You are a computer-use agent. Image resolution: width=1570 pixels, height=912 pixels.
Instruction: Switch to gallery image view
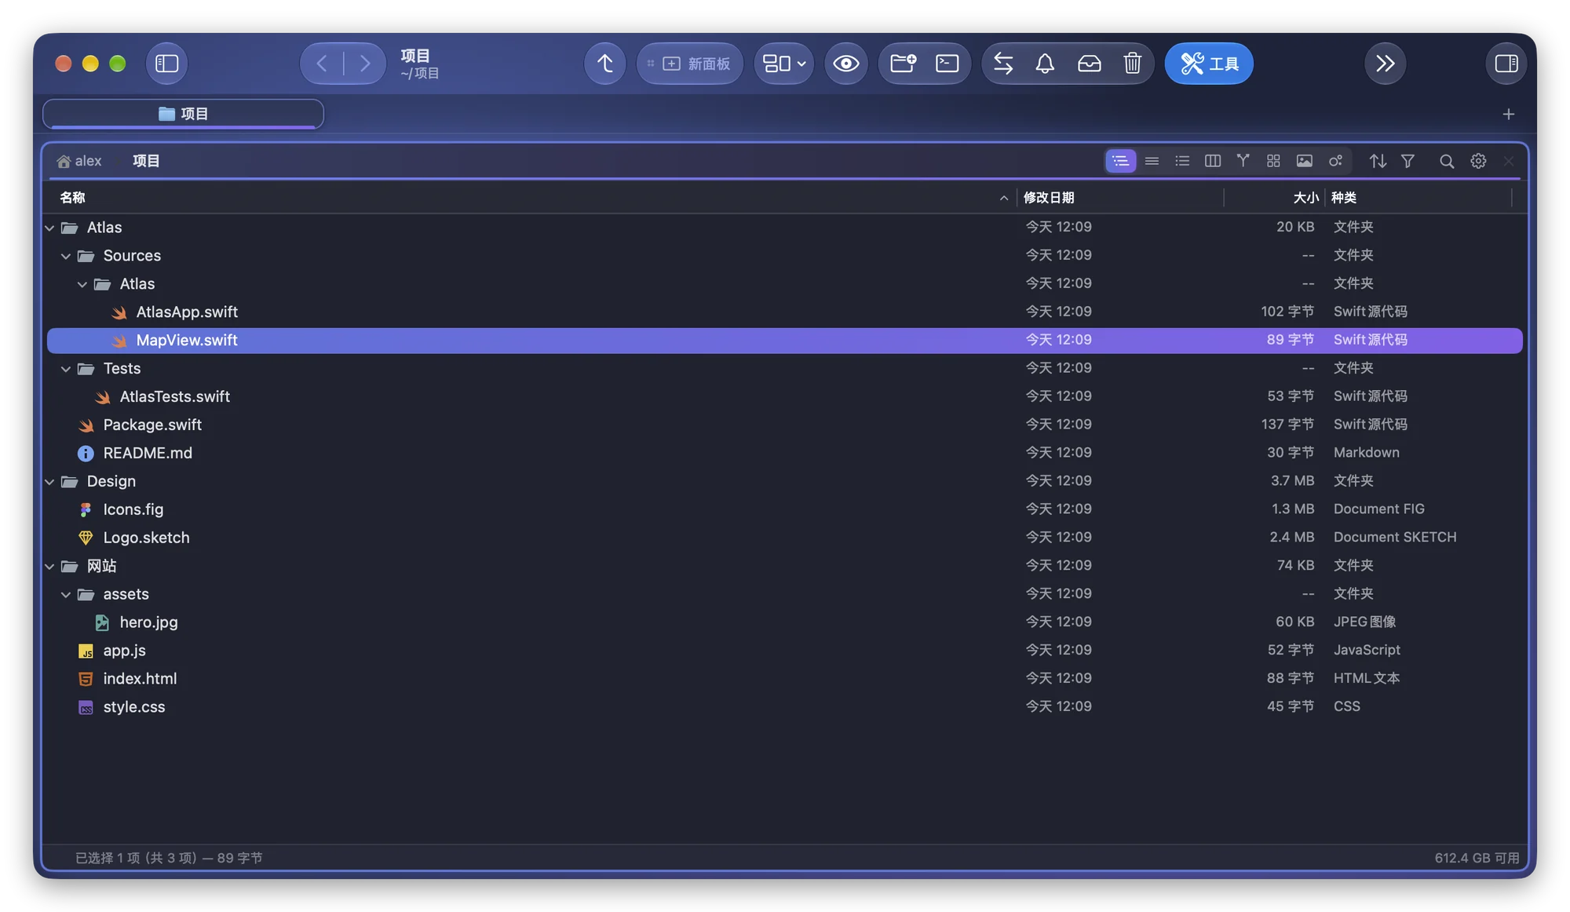pyautogui.click(x=1304, y=161)
